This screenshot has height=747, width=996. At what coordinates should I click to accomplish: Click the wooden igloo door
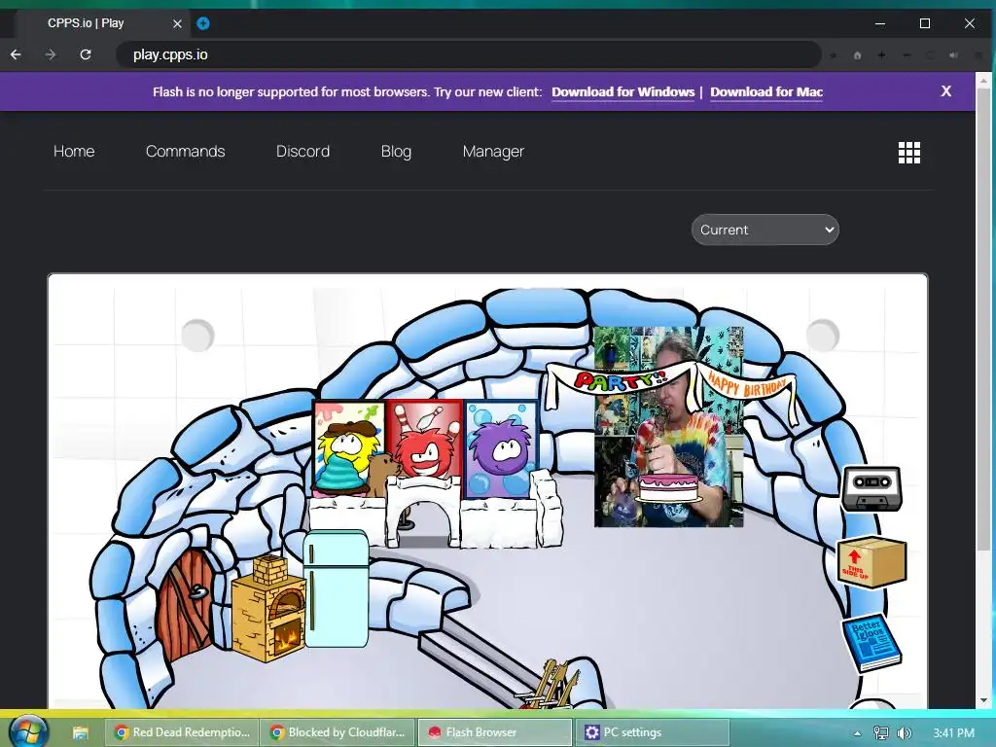coord(184,606)
